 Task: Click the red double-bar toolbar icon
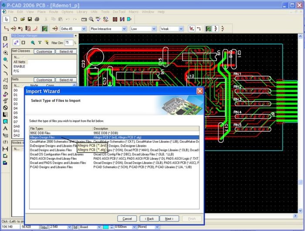tap(115, 19)
